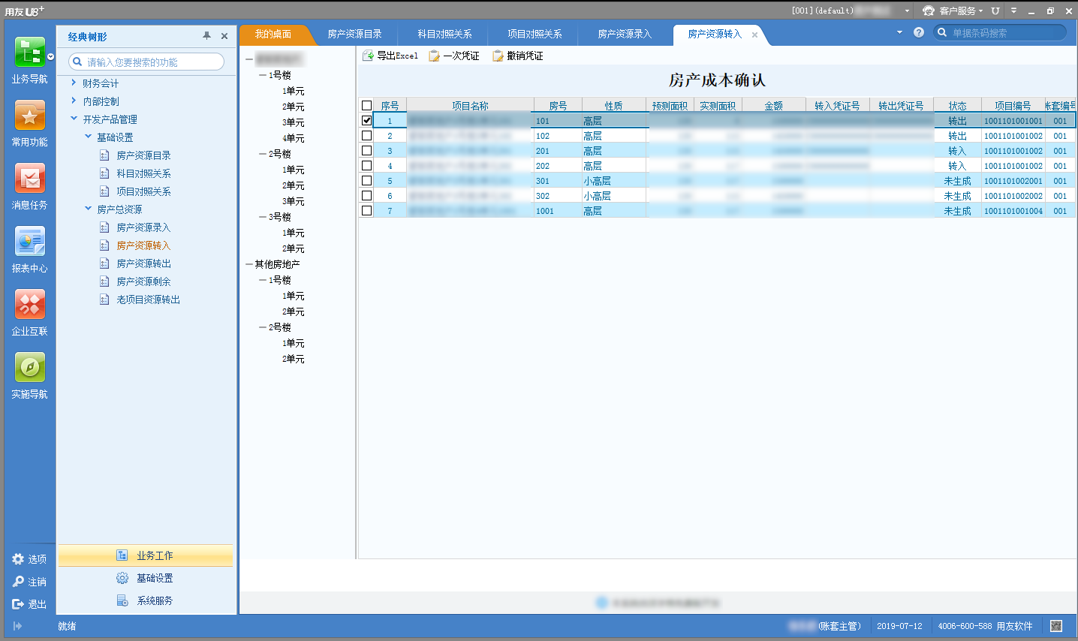Click the 房产资源剩余 document icon
This screenshot has height=641, width=1078.
[x=105, y=281]
